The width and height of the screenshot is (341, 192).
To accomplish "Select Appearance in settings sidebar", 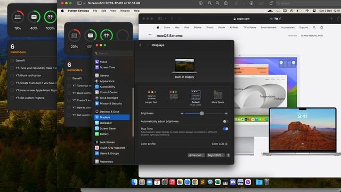I will (x=112, y=81).
